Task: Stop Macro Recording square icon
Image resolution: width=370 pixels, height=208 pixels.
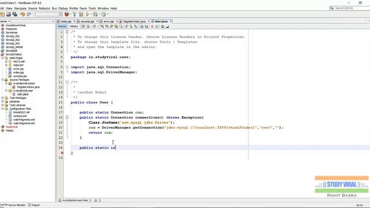Action: (x=157, y=27)
